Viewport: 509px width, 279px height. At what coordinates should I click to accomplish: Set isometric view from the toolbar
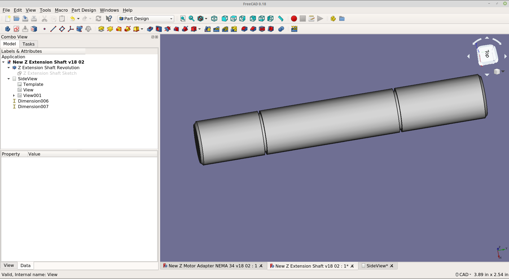point(214,19)
